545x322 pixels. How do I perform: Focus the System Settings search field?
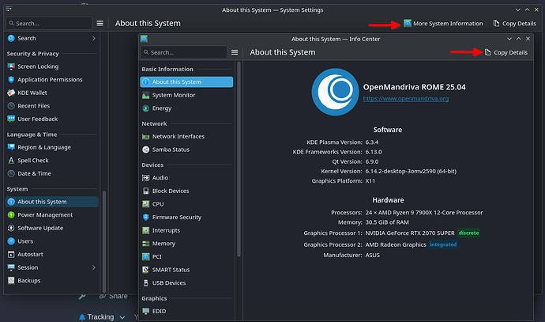tap(49, 23)
